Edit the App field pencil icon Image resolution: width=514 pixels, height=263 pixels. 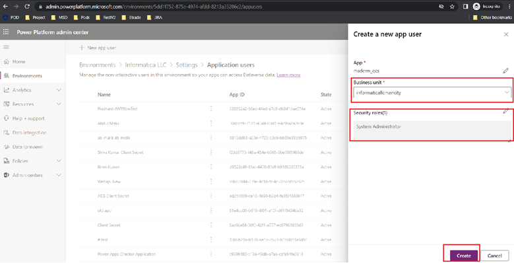coord(506,71)
